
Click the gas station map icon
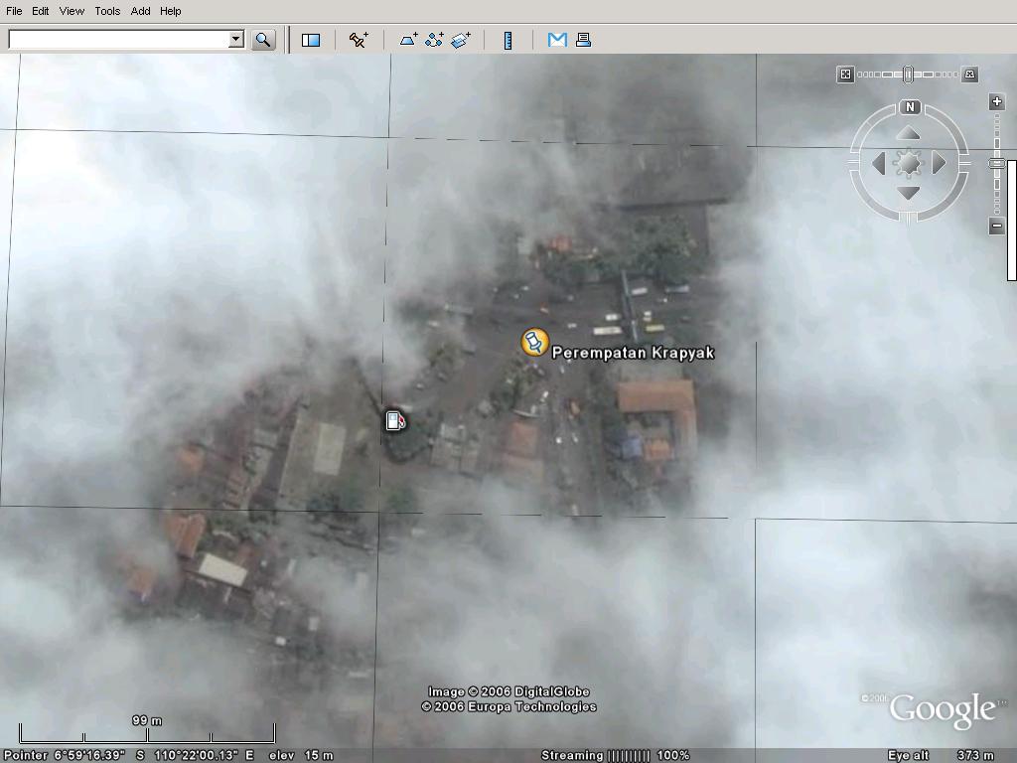tap(395, 420)
